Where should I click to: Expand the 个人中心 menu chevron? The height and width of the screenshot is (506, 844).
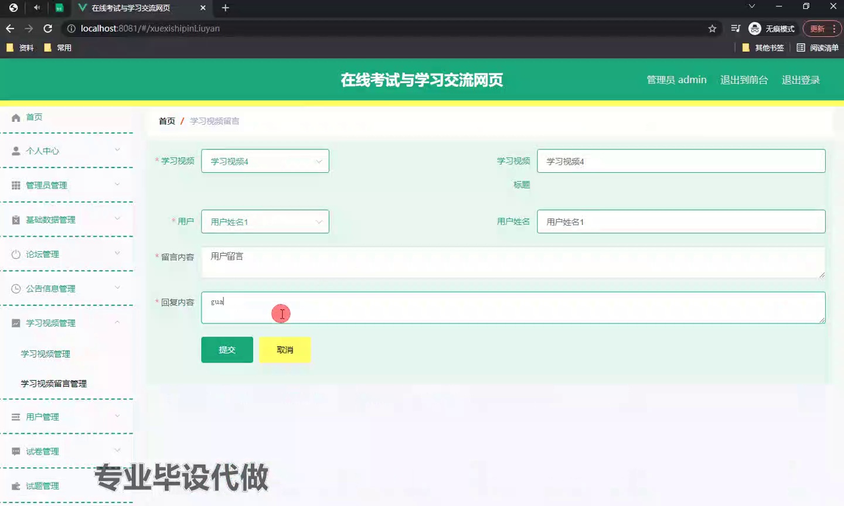coord(117,150)
